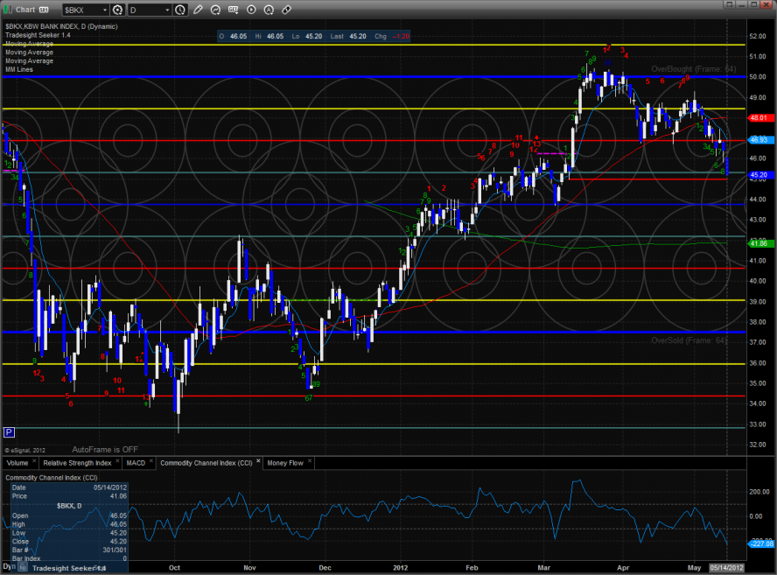Select the pencil drawing tool
This screenshot has width=777, height=575.
pos(199,10)
